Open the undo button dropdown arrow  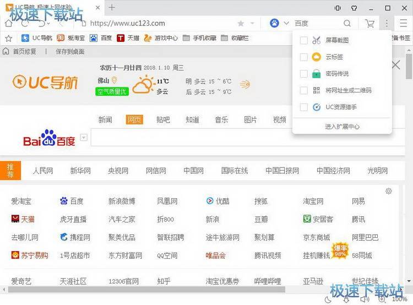48,24
